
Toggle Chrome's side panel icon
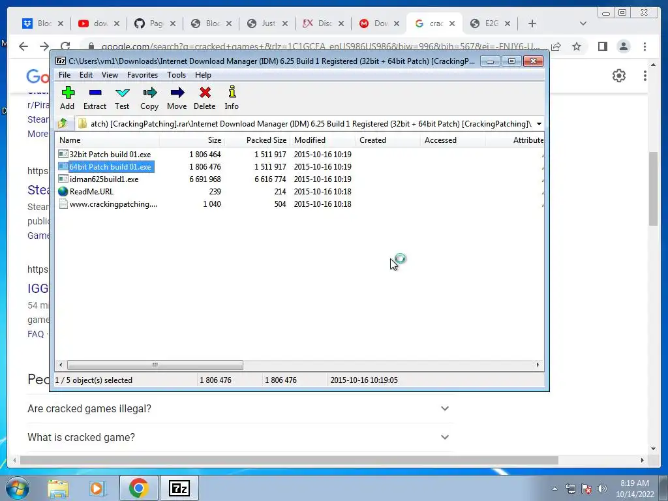(602, 46)
